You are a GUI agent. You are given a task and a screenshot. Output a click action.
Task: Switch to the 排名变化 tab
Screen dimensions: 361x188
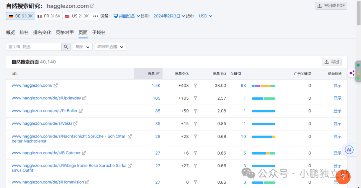click(42, 32)
